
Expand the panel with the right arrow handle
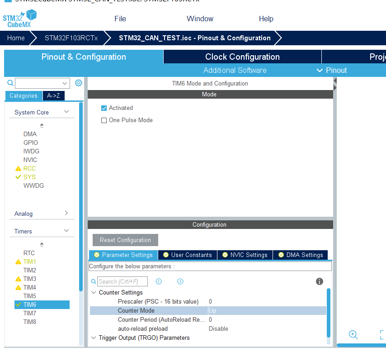pyautogui.click(x=335, y=88)
